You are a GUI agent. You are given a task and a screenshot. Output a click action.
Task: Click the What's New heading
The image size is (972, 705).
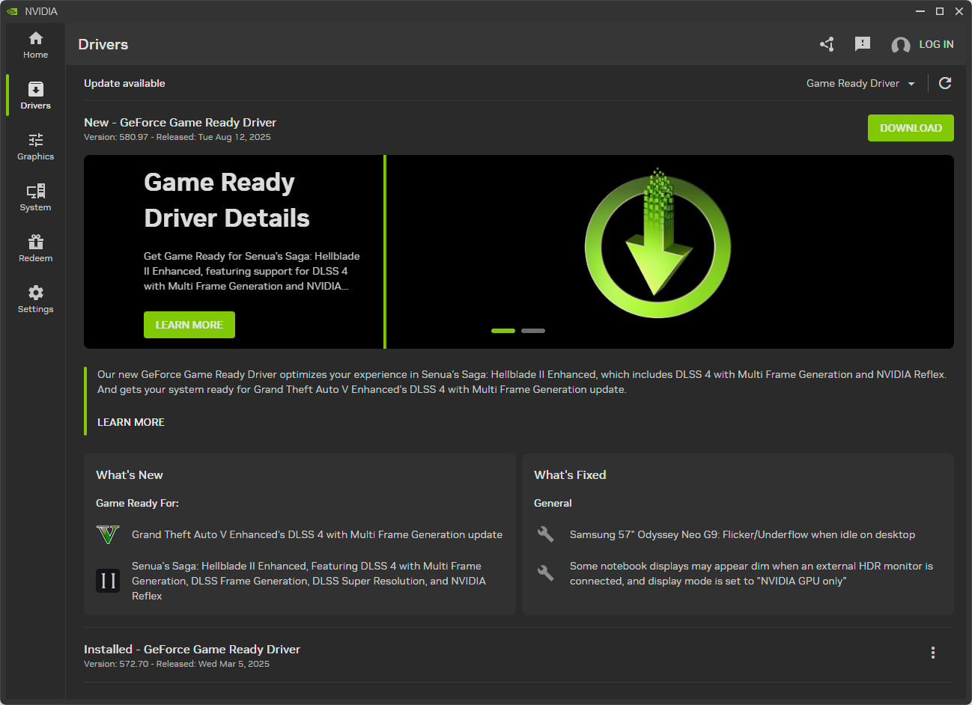coord(130,474)
